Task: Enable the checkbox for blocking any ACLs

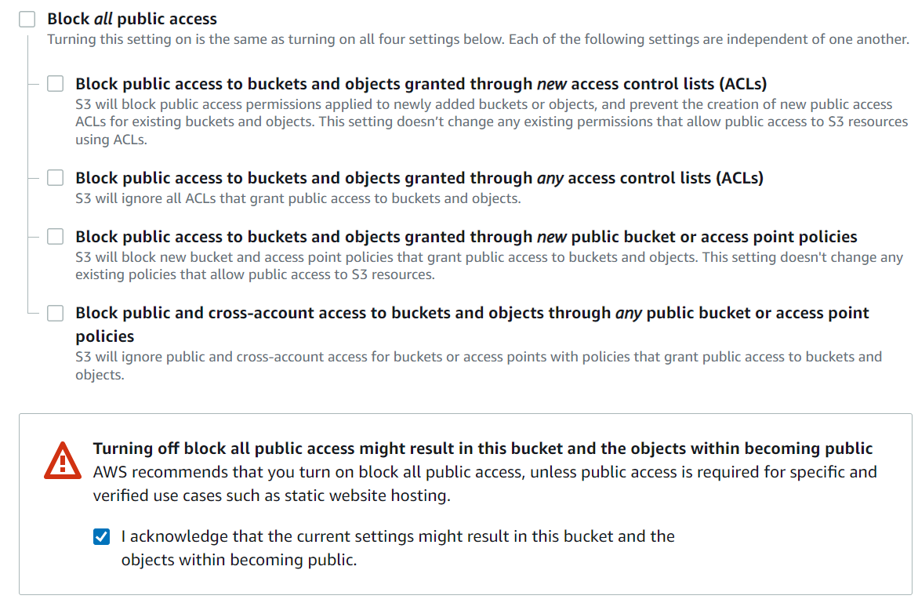Action: pyautogui.click(x=55, y=178)
